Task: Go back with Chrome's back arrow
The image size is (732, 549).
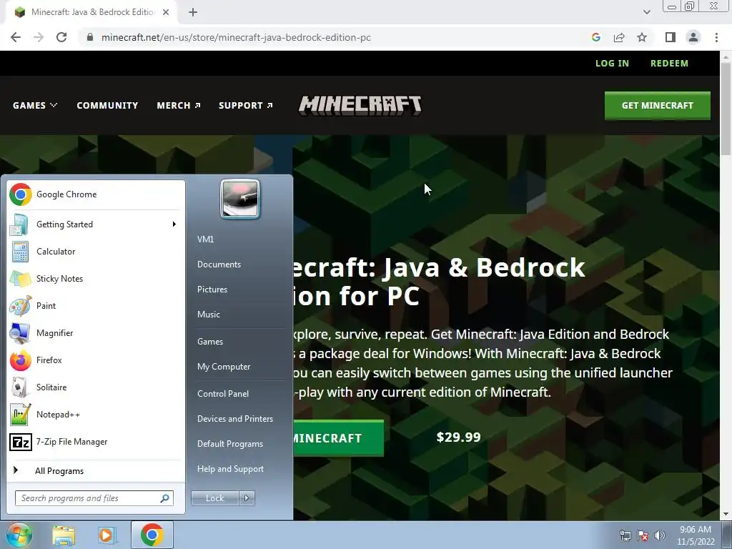Action: 16,37
